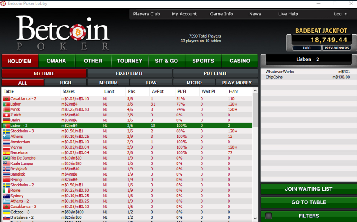Select the NO LIMIT filter
This screenshot has width=357, height=222.
(44, 73)
